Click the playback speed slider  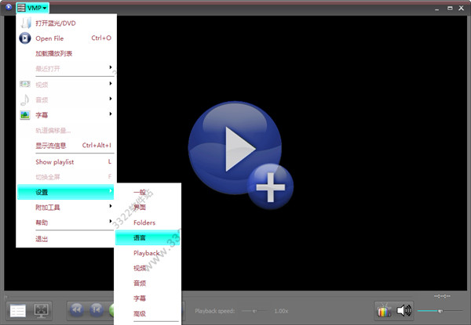click(254, 311)
